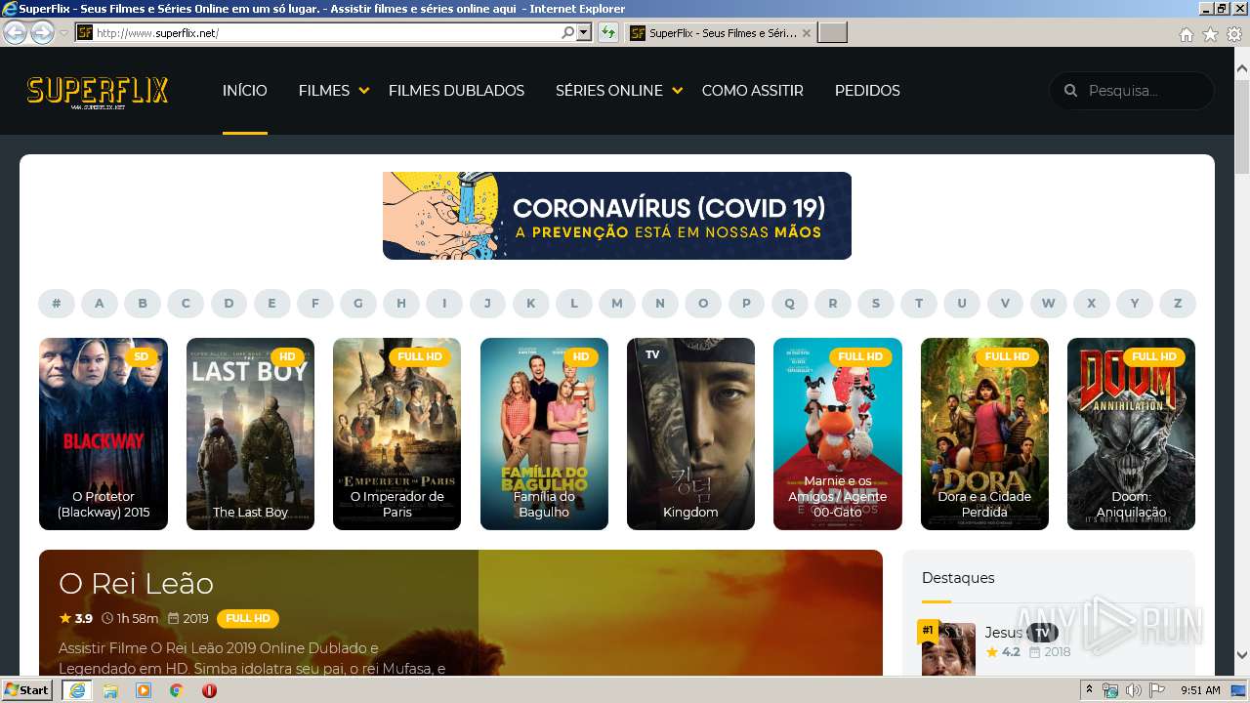Screen dimensions: 1250x703
Task: Open the browser Home icon
Action: coord(1186,34)
